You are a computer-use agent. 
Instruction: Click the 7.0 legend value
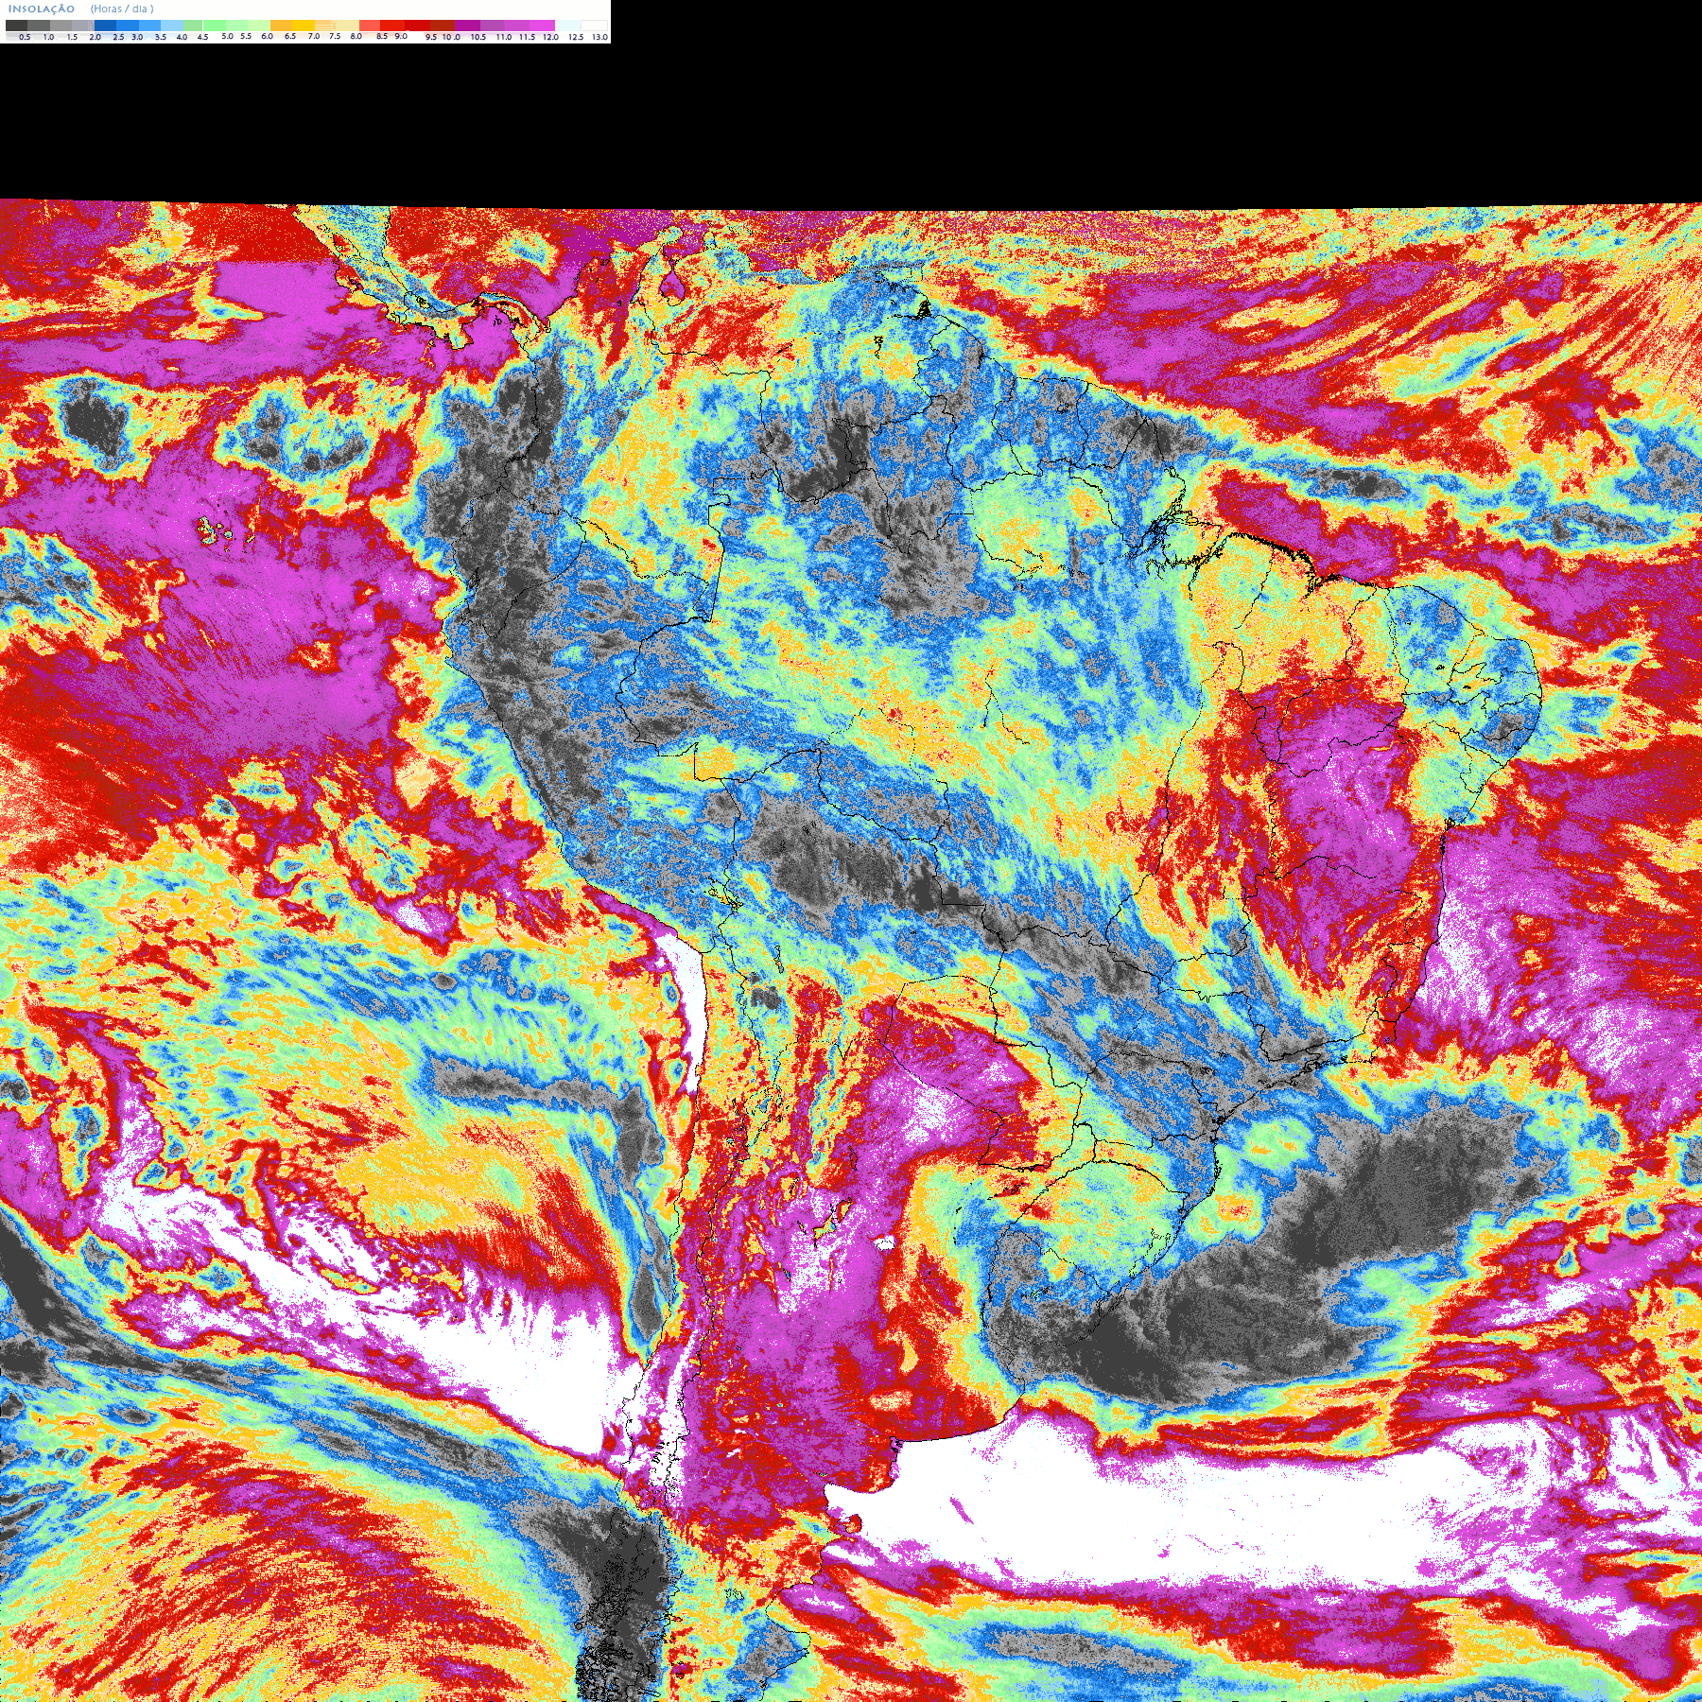tap(314, 36)
